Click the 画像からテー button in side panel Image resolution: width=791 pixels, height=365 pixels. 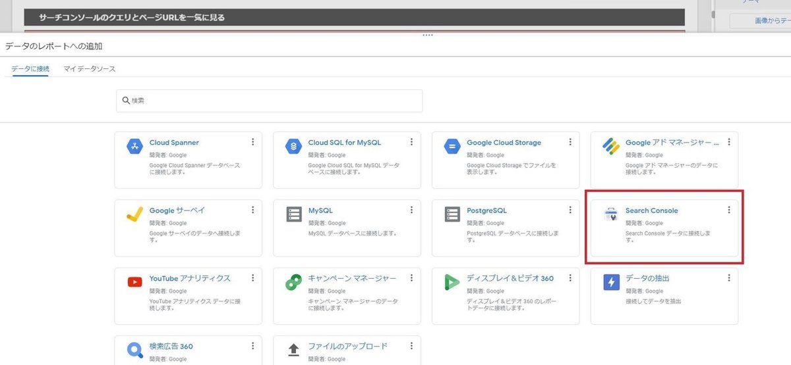coord(759,21)
